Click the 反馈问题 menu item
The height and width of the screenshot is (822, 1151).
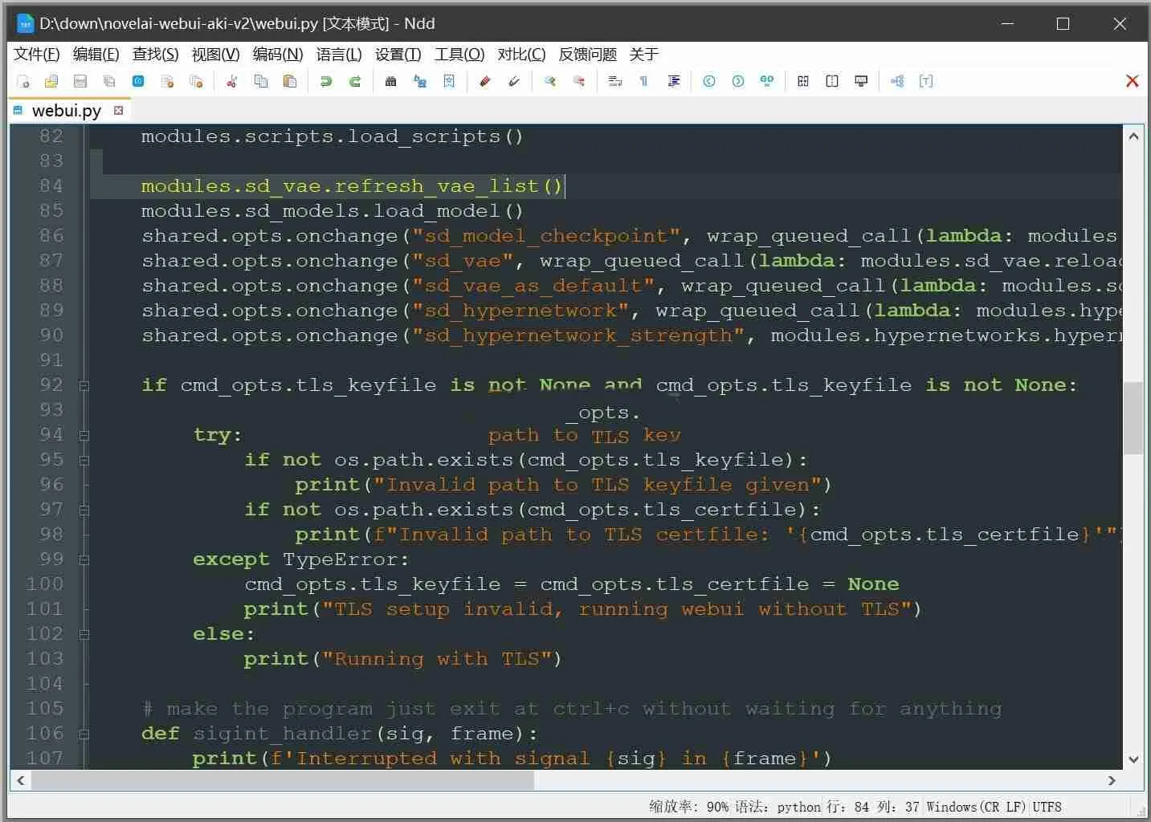coord(586,54)
